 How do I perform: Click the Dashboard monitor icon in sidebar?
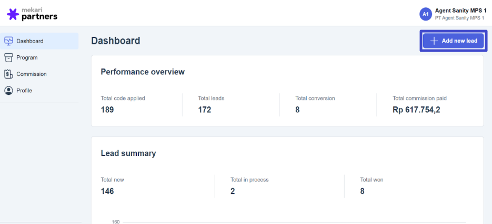pyautogui.click(x=8, y=41)
